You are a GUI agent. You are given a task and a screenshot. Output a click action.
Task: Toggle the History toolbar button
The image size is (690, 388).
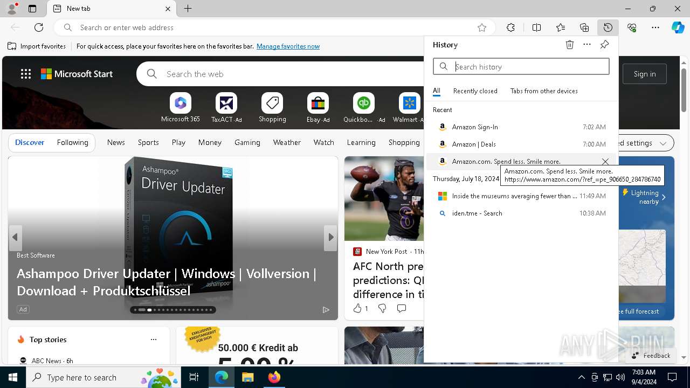608,27
